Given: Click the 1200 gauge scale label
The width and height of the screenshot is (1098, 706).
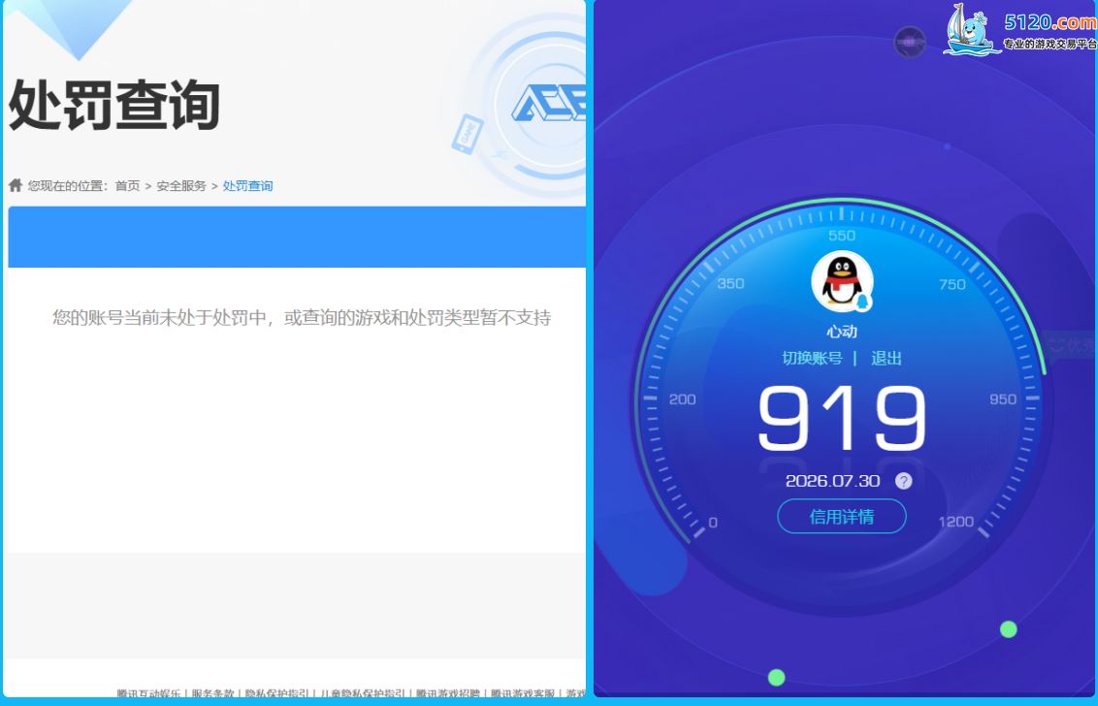Looking at the screenshot, I should tap(955, 522).
